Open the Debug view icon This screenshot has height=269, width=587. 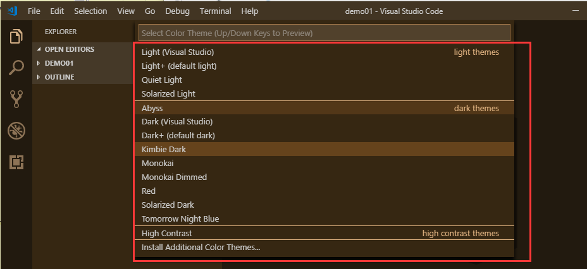tap(16, 131)
